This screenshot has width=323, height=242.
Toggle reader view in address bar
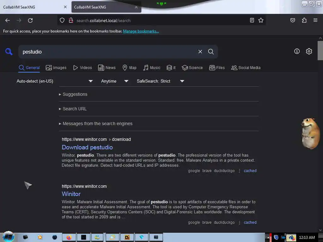tap(252, 20)
